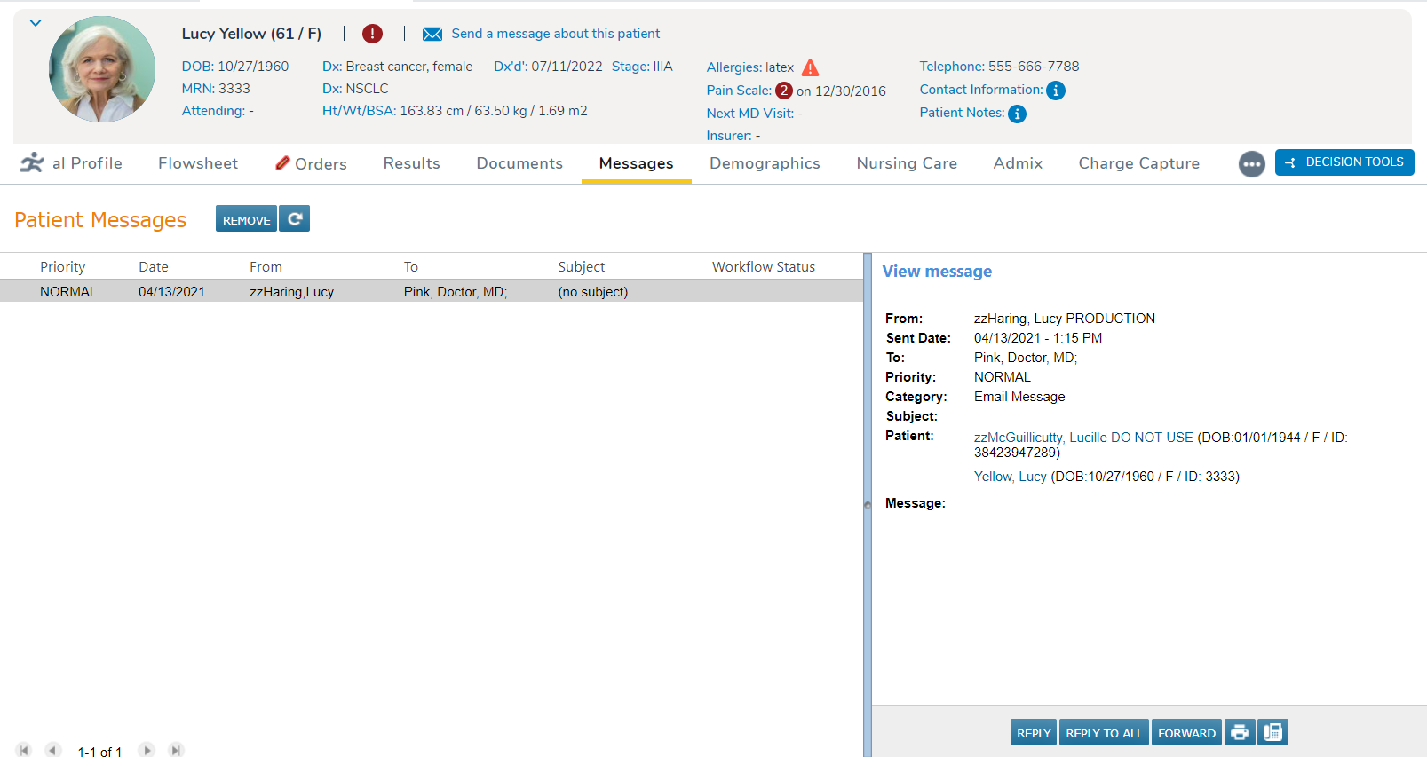Open the Nursing Care tab

point(907,163)
